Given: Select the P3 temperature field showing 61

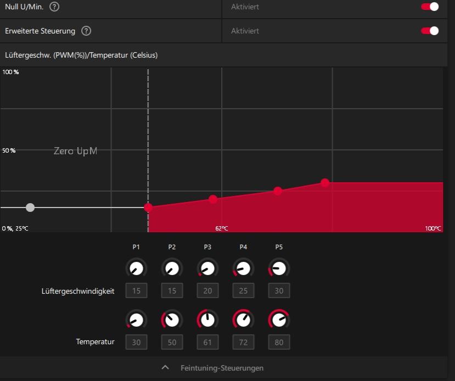Looking at the screenshot, I should click(207, 342).
